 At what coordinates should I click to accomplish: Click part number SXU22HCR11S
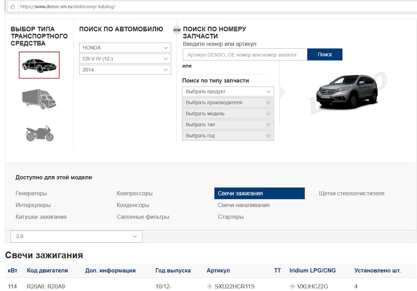point(235,287)
